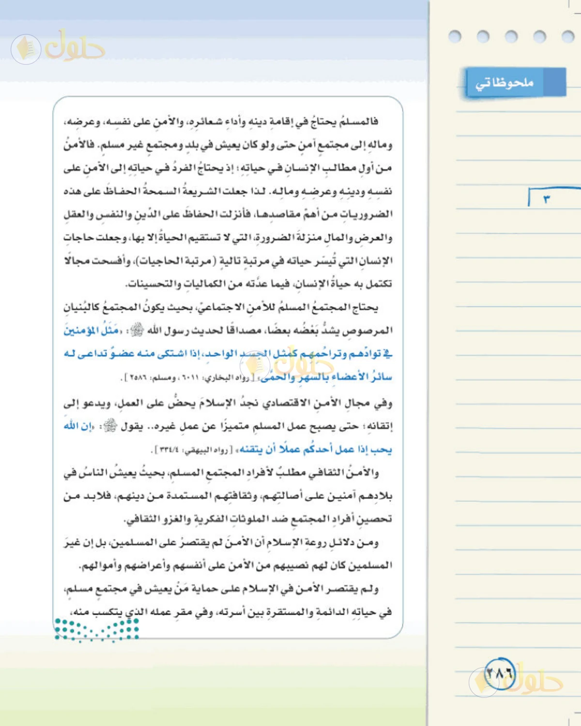Click the blue hadith line "في توادّهم وتراحمهم كمثل الجسد"
This screenshot has width=581, height=726.
point(228,354)
